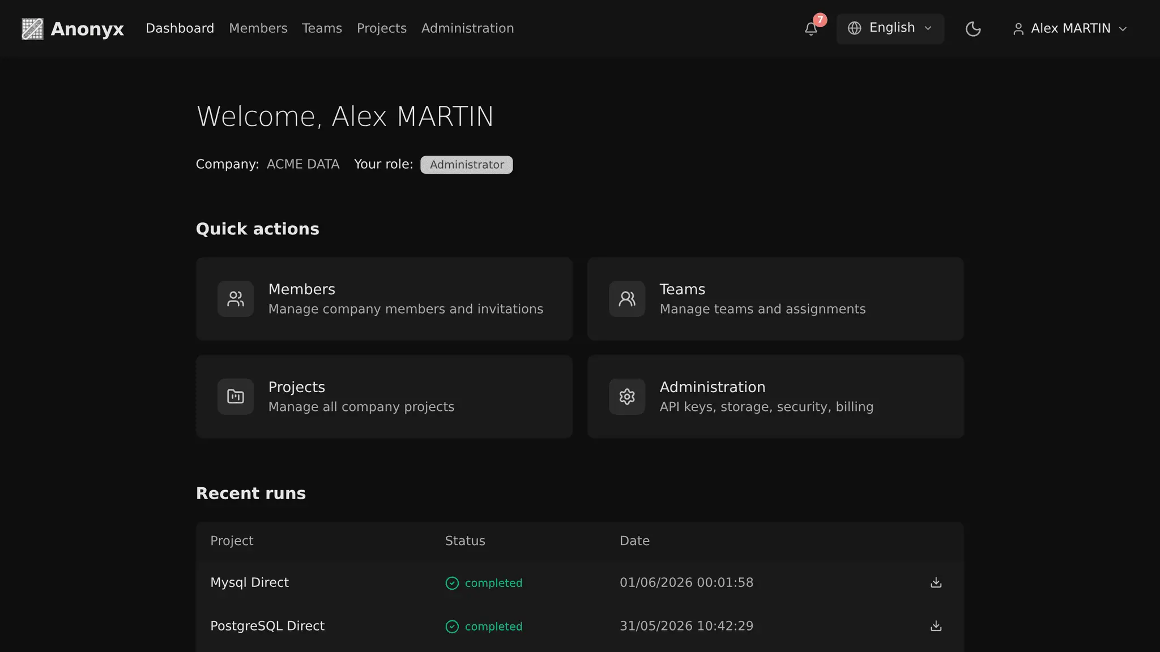Open the Teams nav item
The height and width of the screenshot is (652, 1160).
(322, 28)
